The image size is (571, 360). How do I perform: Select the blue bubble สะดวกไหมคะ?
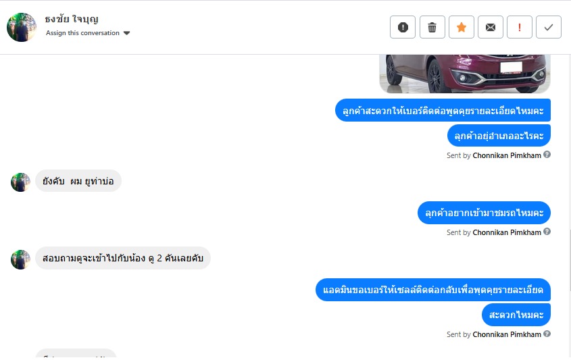516,315
